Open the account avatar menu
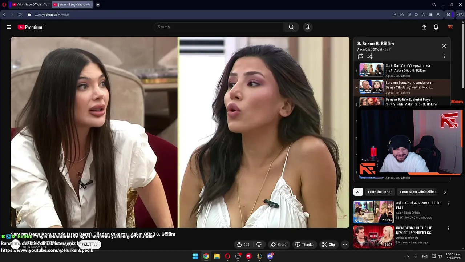 pos(450,27)
